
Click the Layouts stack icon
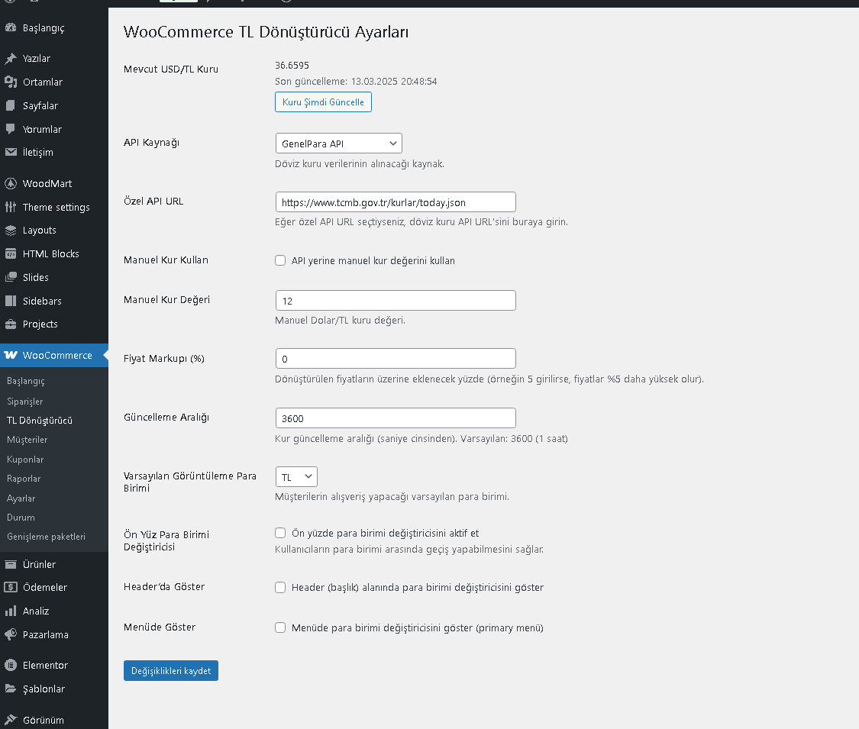11,231
